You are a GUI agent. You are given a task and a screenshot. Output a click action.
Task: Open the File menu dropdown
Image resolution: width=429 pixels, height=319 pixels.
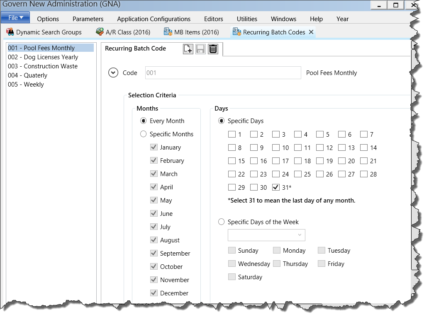pyautogui.click(x=15, y=18)
